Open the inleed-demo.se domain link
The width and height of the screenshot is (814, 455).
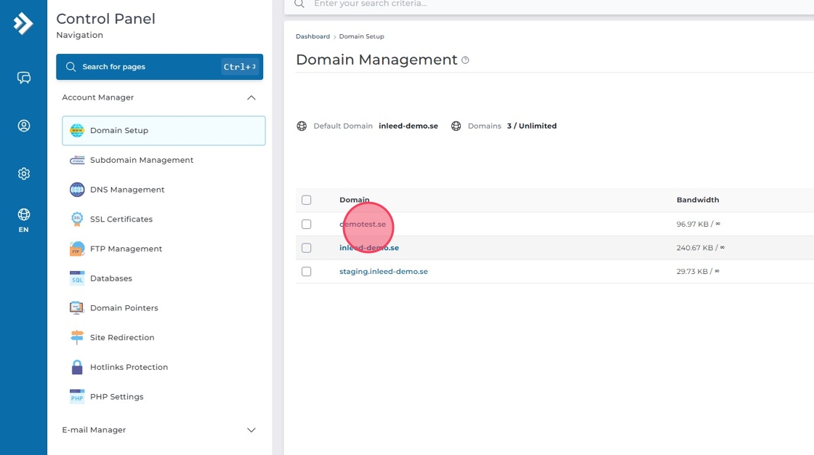(x=368, y=248)
